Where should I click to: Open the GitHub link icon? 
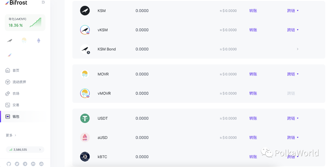(9, 164)
